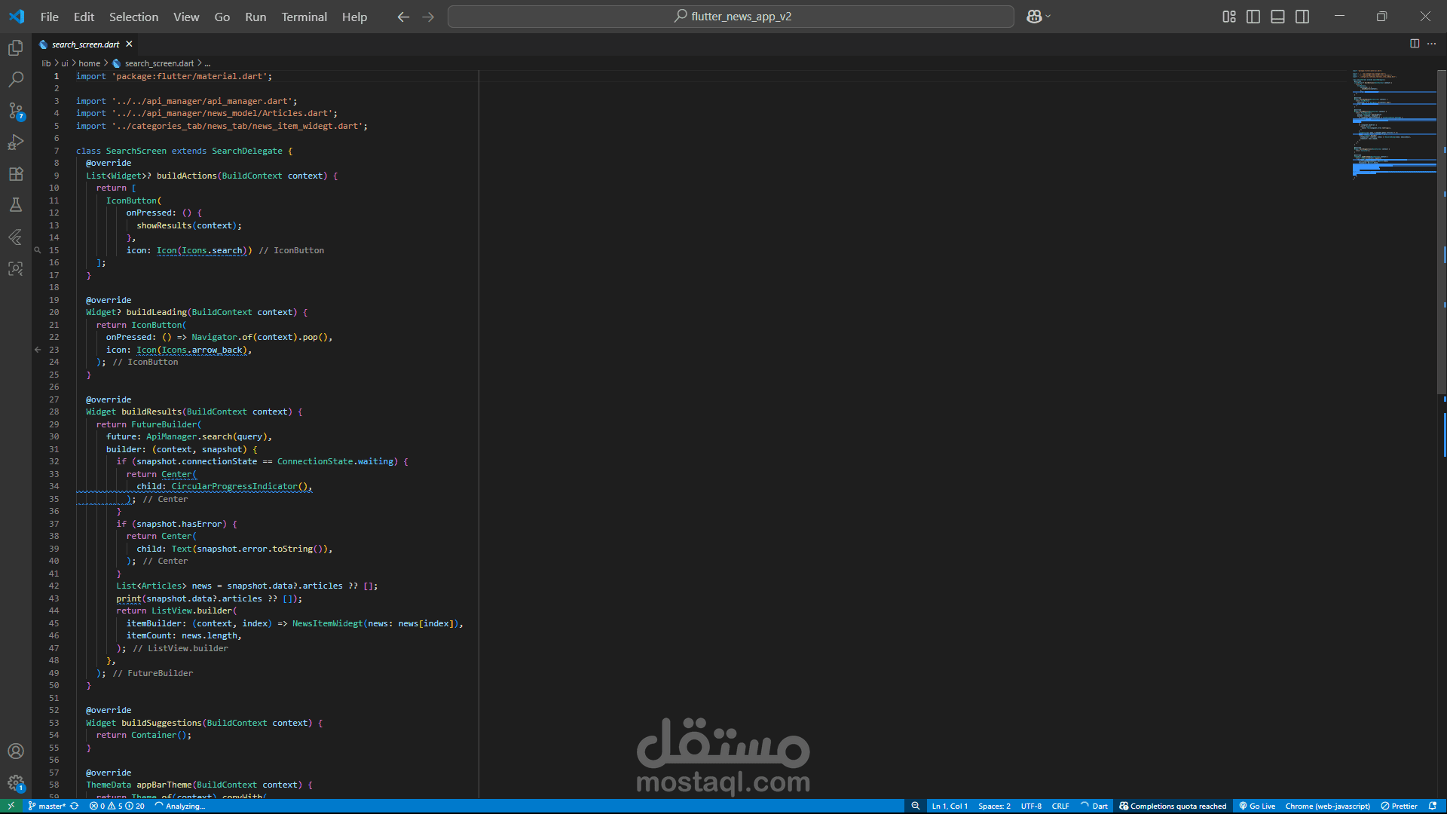The width and height of the screenshot is (1447, 814).
Task: Open the Search view in activity bar
Action: pyautogui.click(x=16, y=79)
